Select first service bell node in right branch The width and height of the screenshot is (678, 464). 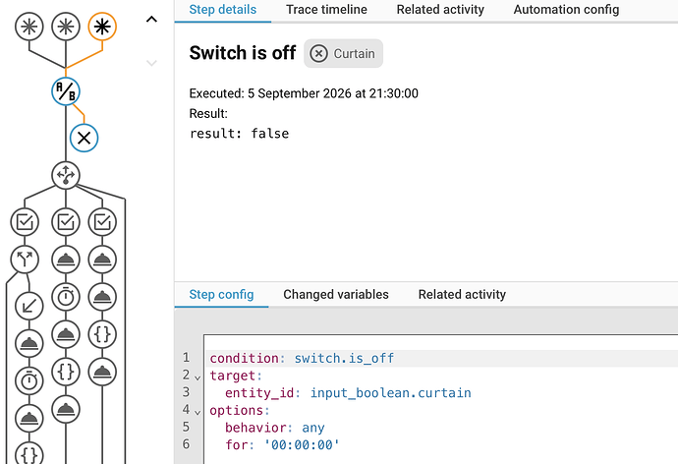[x=102, y=260]
